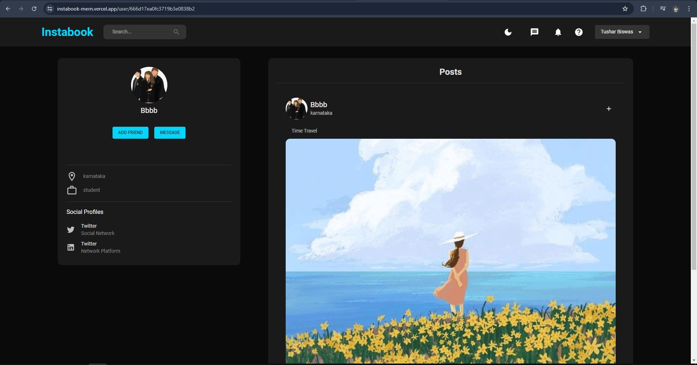Click the help question mark icon

pos(579,32)
